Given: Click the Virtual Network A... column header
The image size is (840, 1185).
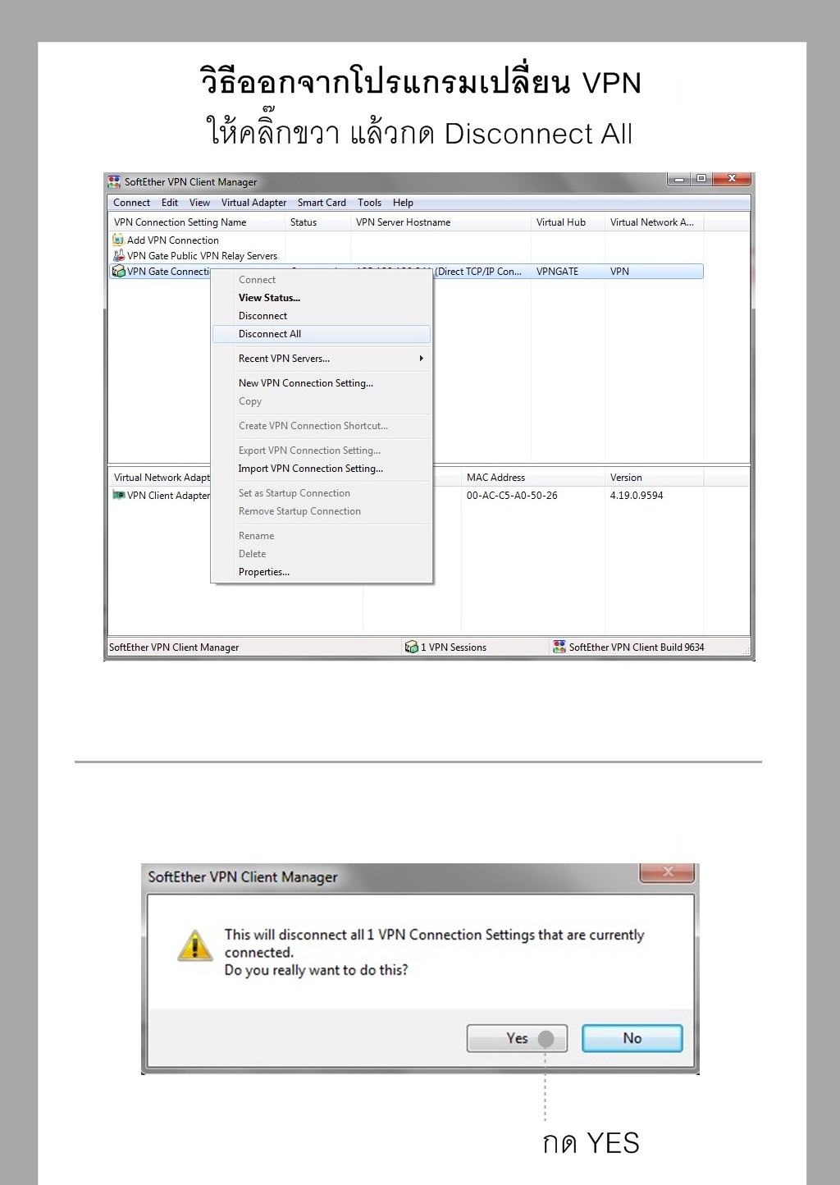Looking at the screenshot, I should point(654,222).
